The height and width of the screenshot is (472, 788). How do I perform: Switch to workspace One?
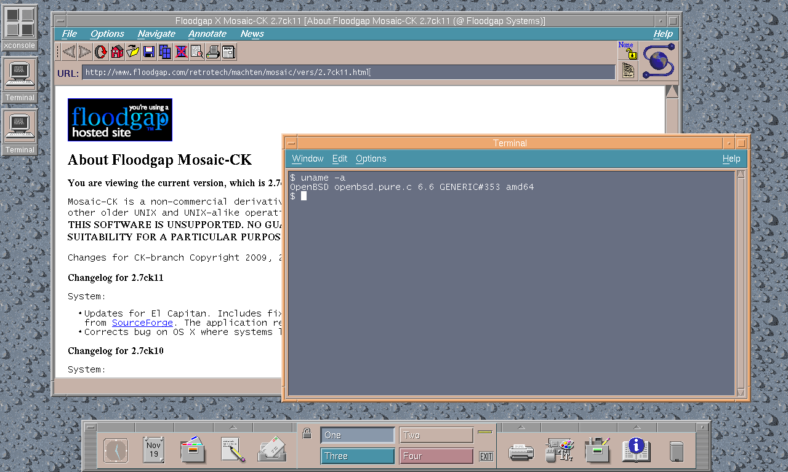click(358, 435)
